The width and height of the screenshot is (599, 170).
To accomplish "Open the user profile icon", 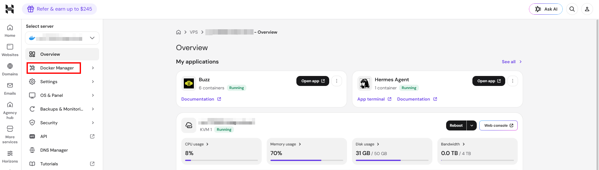I will point(587,9).
